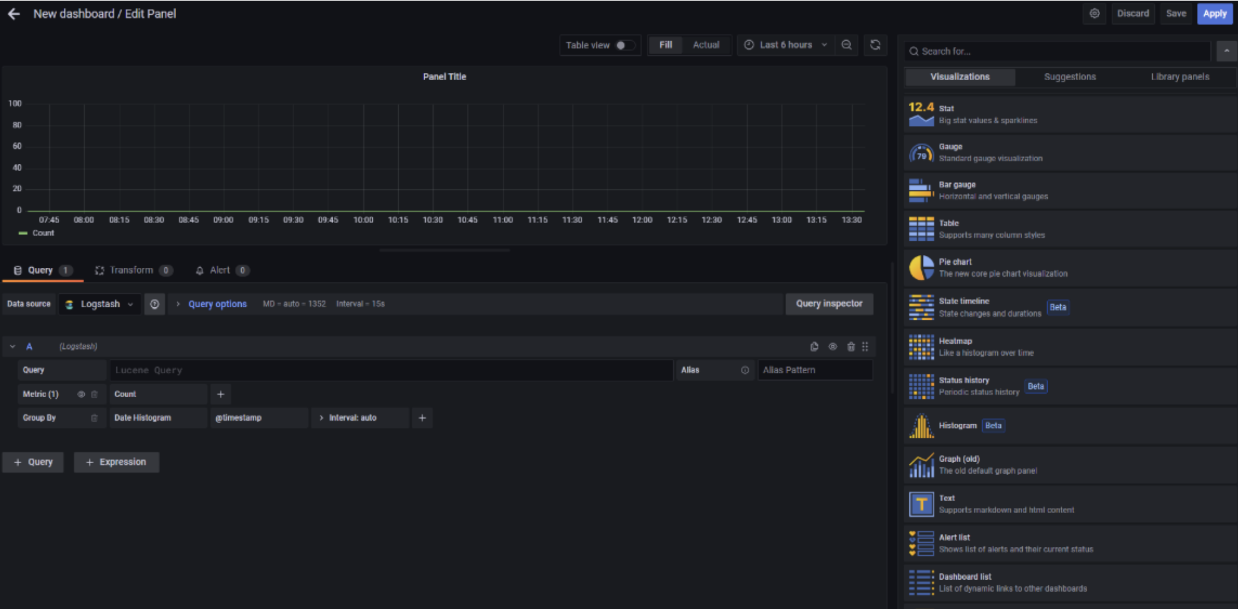Switch to the Transform tab
Screen dimensions: 1238x609
click(x=133, y=271)
